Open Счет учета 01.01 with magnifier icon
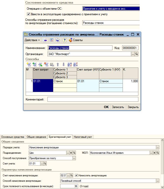This screenshot has height=189, width=164. pos(45,164)
